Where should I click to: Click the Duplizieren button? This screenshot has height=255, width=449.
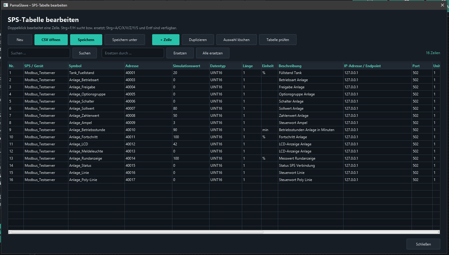[198, 40]
